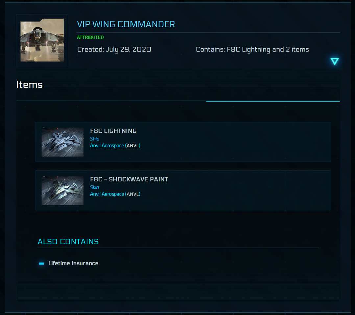Click the F8C LIGHTNING item title
Viewport: 355px width, 315px height.
(113, 131)
